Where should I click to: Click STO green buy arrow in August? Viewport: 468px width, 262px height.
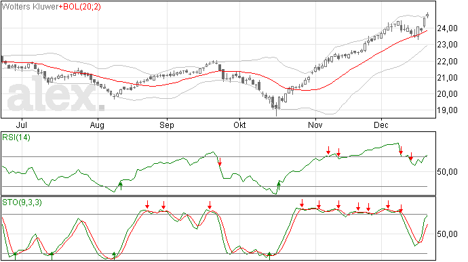(114, 256)
